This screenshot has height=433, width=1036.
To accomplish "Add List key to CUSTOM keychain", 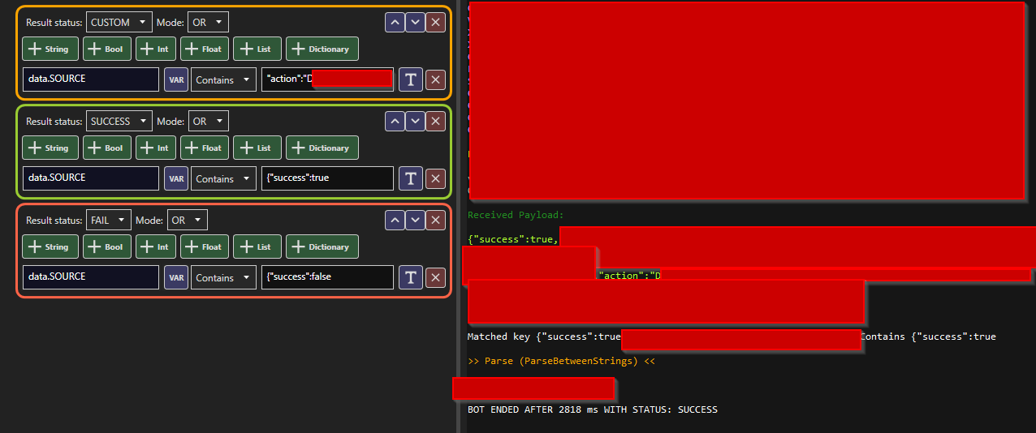I will 257,49.
